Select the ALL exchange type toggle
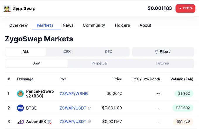This screenshot has width=199, height=130. tap(25, 52)
